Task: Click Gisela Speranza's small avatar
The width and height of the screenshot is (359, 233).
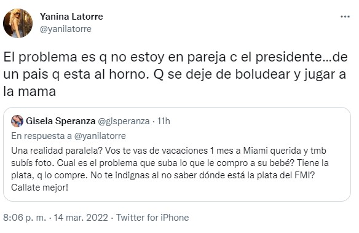Action: [x=17, y=121]
